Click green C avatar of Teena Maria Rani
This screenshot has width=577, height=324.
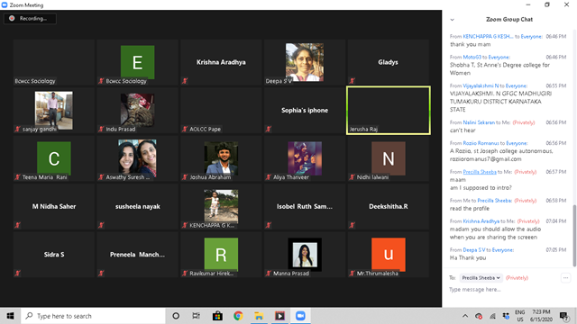pyautogui.click(x=54, y=158)
